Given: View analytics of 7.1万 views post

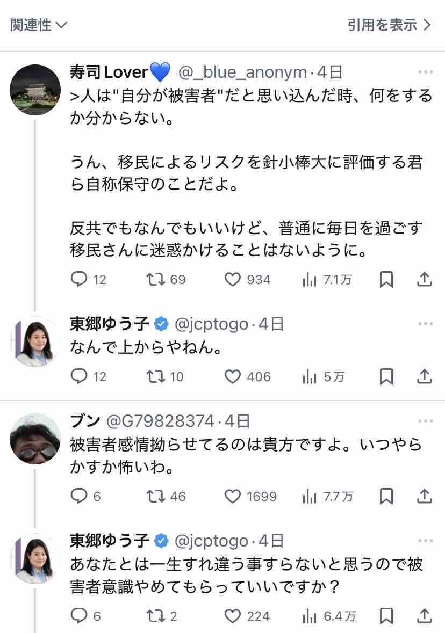Looking at the screenshot, I should click(310, 279).
